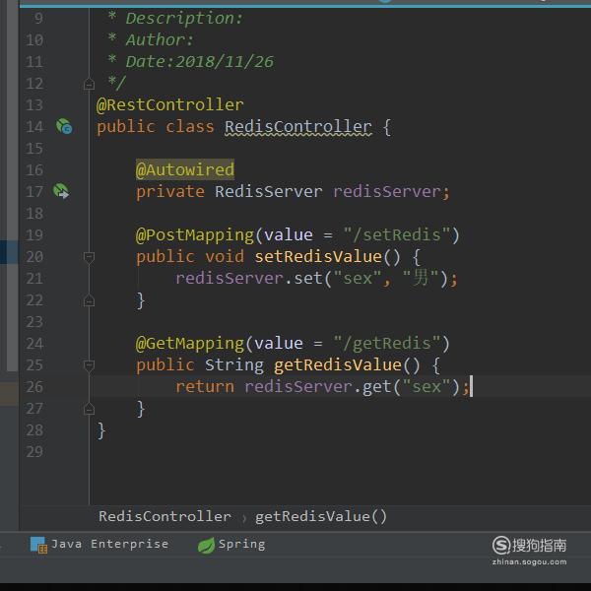591x591 pixels.
Task: Select getRedisValue() in the breadcrumb bar
Action: click(x=321, y=516)
